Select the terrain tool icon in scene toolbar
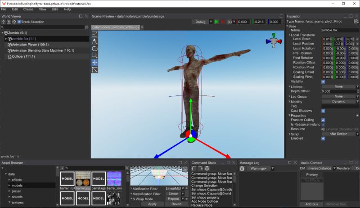The image size is (360, 208). tap(94, 41)
